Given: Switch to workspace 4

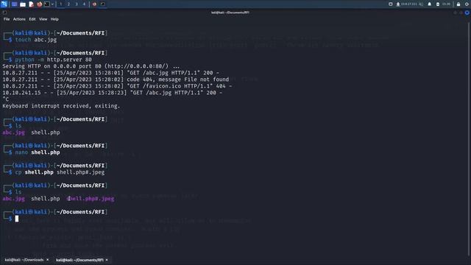Looking at the screenshot, I should (x=84, y=4).
